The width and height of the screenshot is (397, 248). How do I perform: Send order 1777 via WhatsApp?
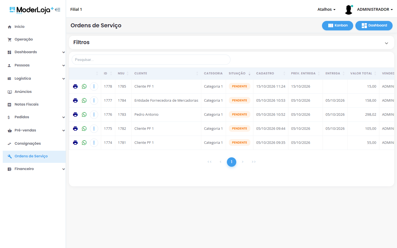pos(84,101)
